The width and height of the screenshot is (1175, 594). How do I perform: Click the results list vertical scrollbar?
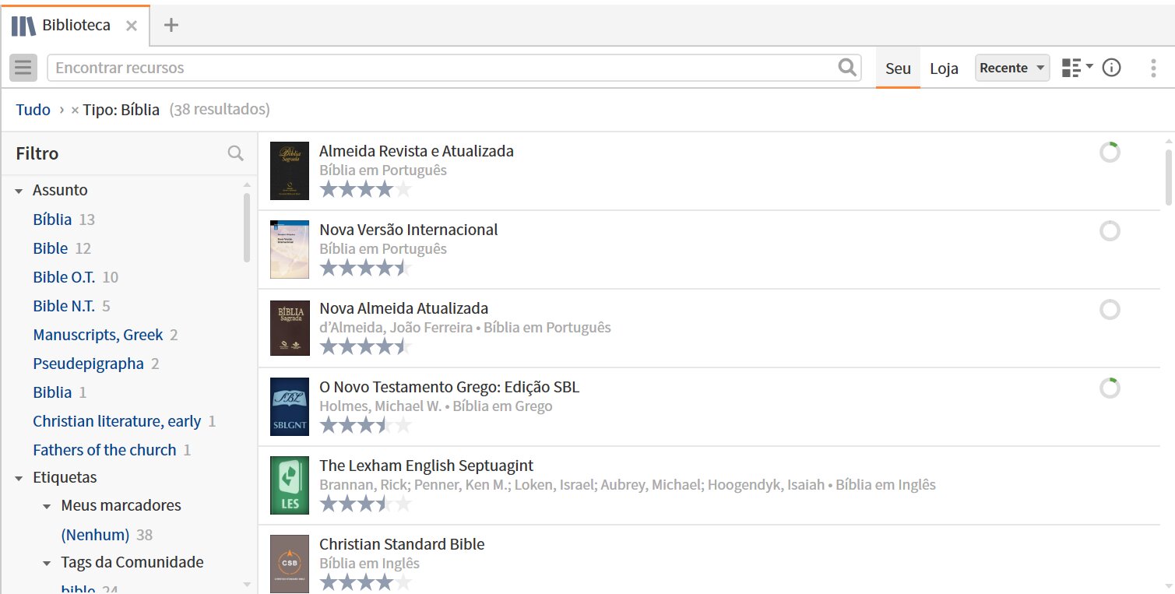(1168, 176)
